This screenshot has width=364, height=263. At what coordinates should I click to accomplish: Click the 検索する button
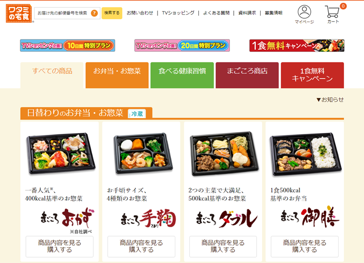112,13
